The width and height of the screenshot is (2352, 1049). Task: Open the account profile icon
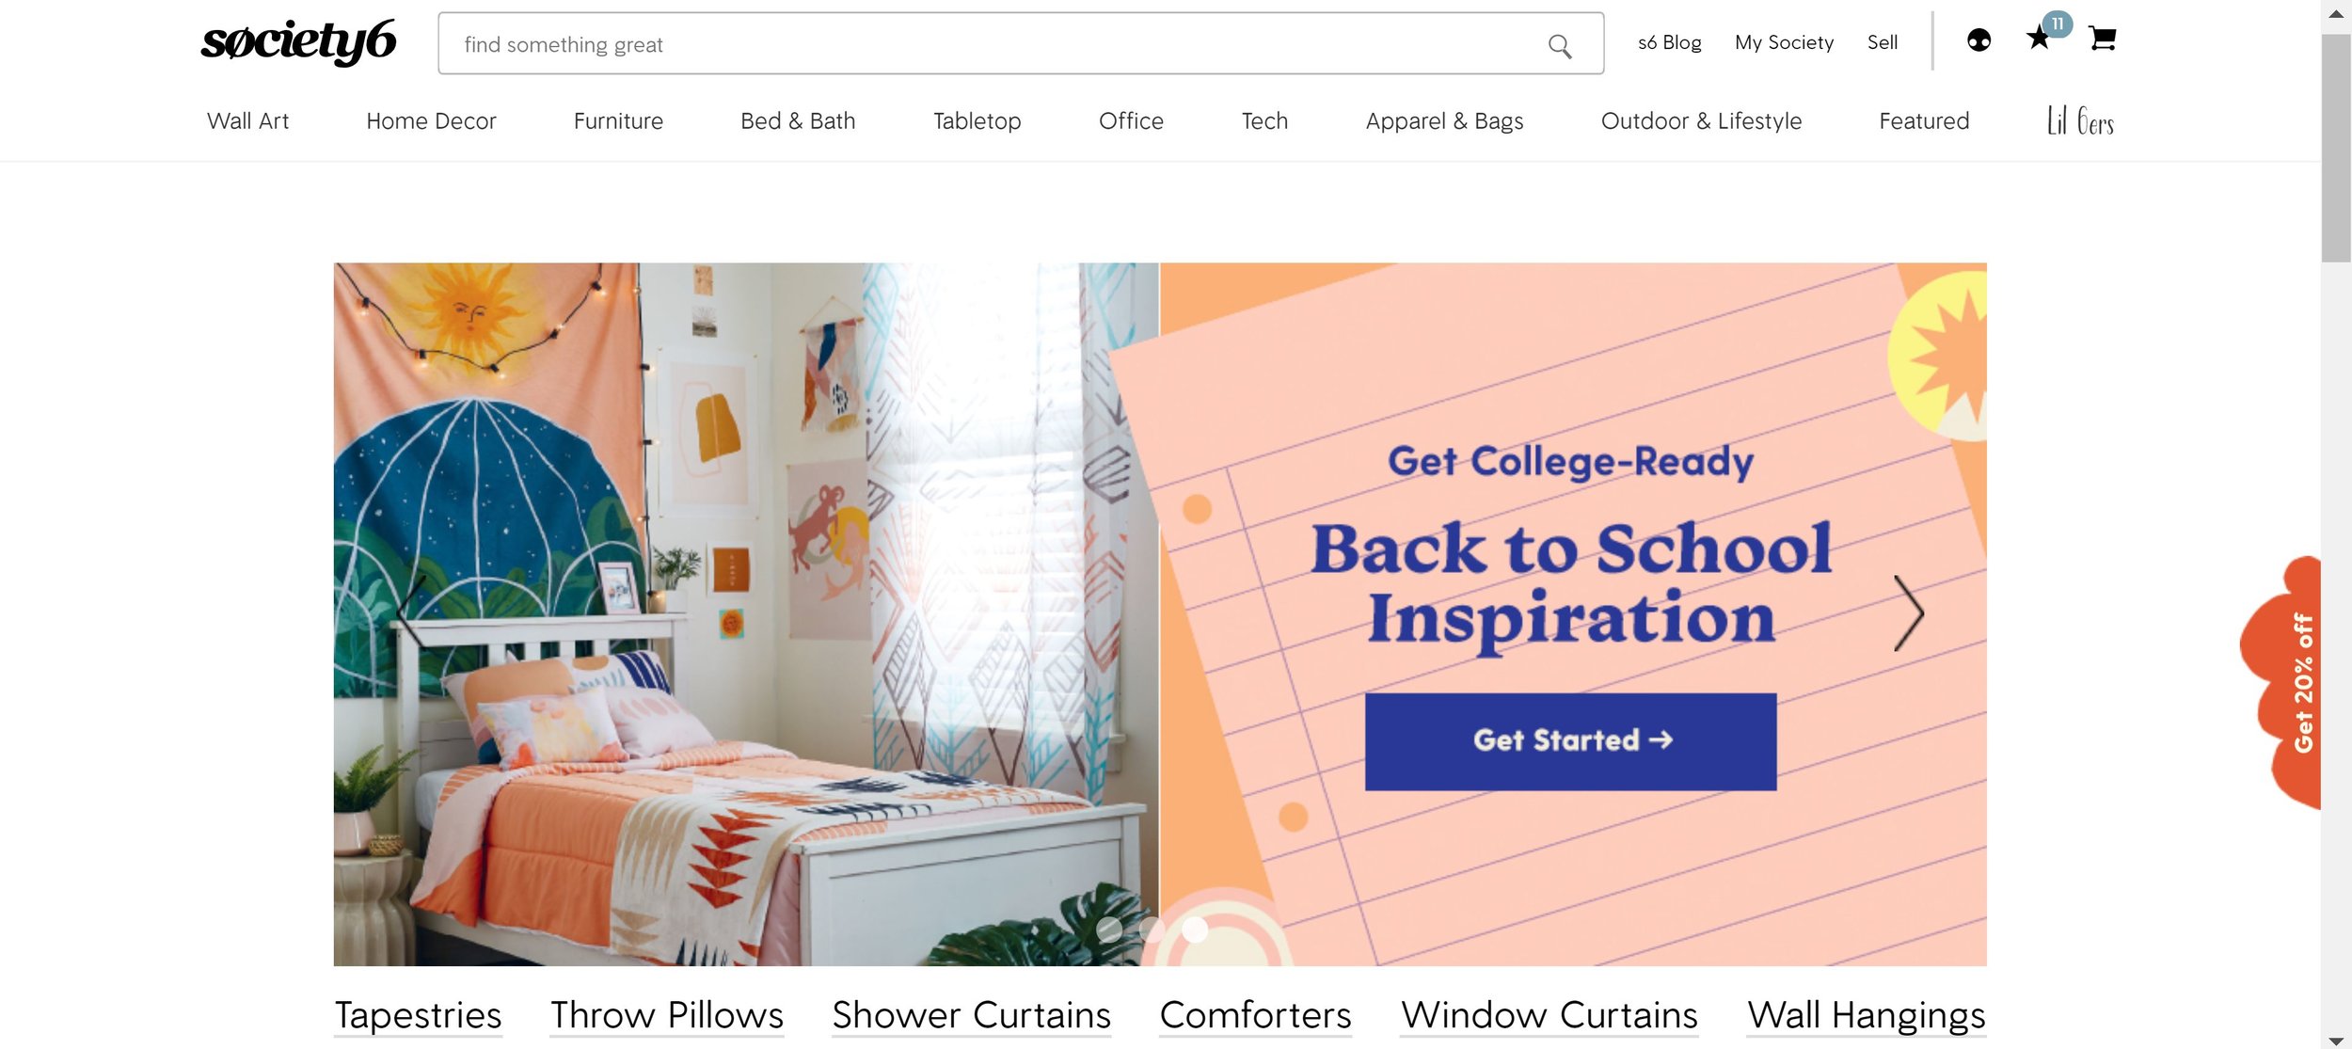(1979, 40)
